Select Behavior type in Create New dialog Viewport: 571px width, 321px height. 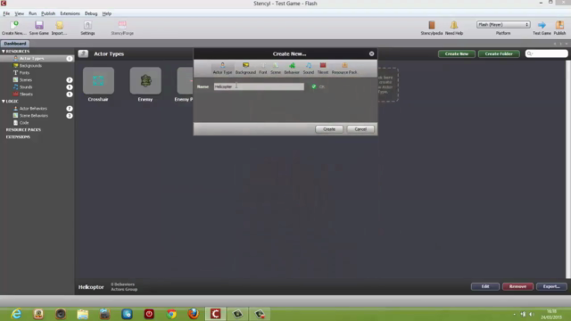pyautogui.click(x=292, y=68)
